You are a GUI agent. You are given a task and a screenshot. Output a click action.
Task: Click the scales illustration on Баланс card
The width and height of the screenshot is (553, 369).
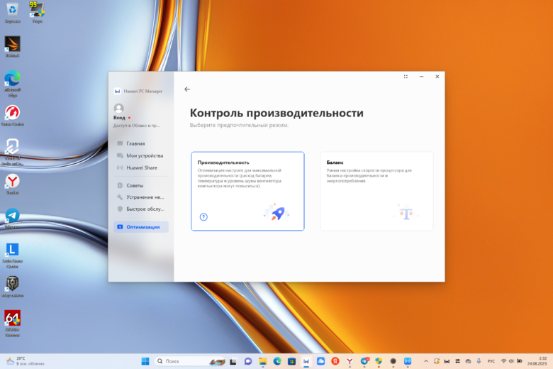click(x=406, y=213)
